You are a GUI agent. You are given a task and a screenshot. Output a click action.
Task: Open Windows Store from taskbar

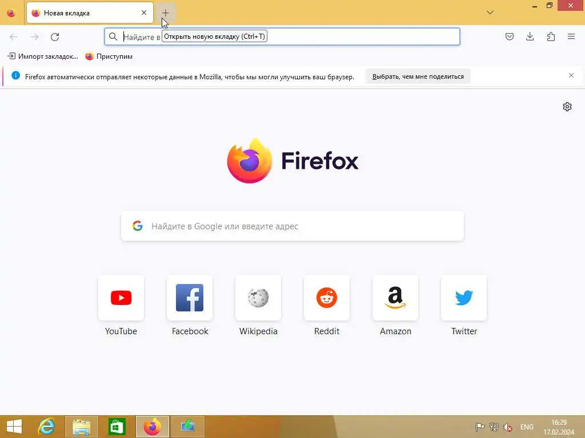click(117, 427)
